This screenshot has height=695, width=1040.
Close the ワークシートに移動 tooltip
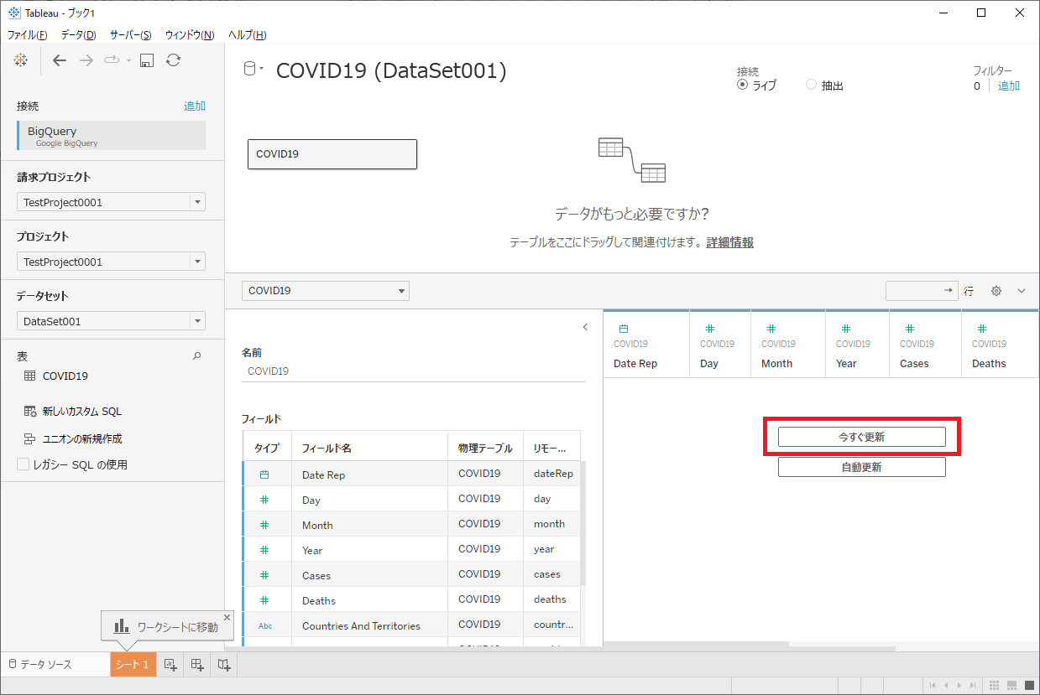point(227,617)
